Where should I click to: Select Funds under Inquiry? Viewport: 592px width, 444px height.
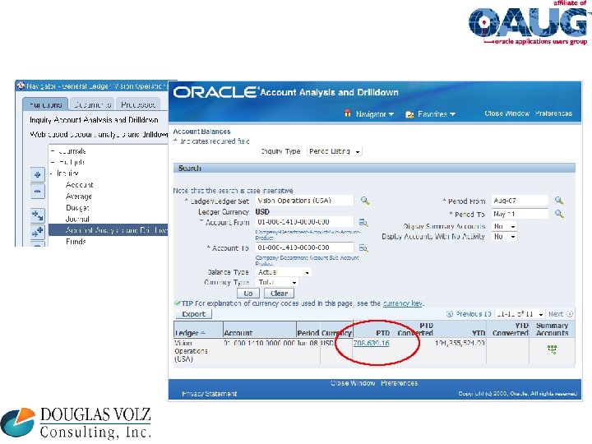(76, 241)
